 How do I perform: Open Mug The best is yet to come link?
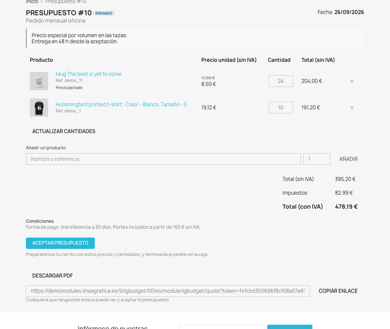(89, 74)
